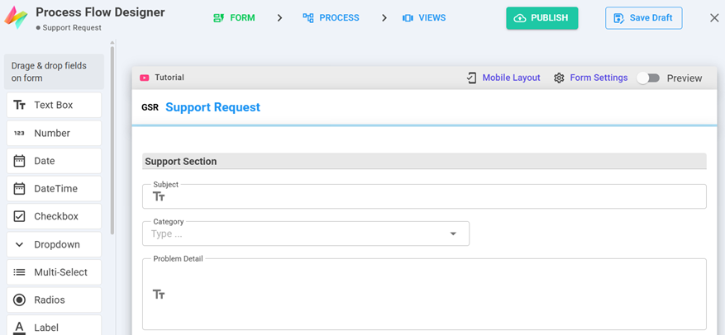Click inside the Subject input field
Image resolution: width=725 pixels, height=335 pixels.
coord(430,197)
